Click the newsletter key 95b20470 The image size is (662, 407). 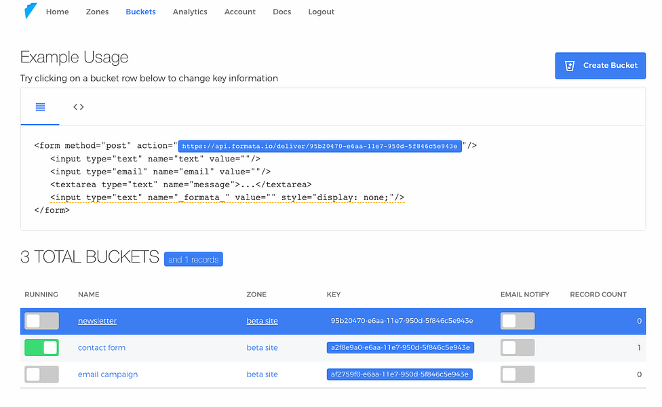coord(402,321)
